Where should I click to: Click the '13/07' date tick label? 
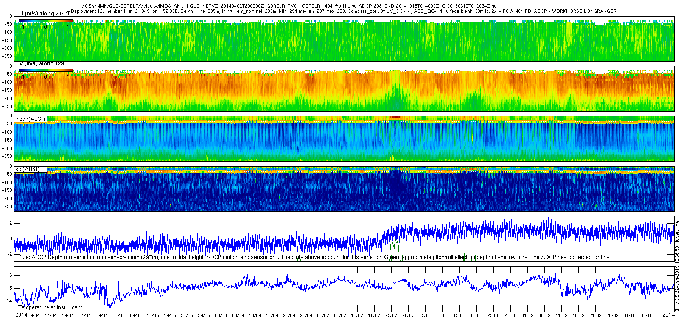click(x=357, y=316)
